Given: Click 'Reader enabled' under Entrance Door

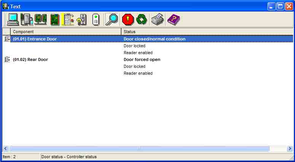Looking at the screenshot, I should 138,53.
